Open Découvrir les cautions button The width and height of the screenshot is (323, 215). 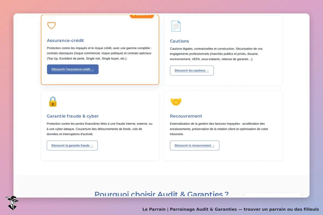coord(192,70)
